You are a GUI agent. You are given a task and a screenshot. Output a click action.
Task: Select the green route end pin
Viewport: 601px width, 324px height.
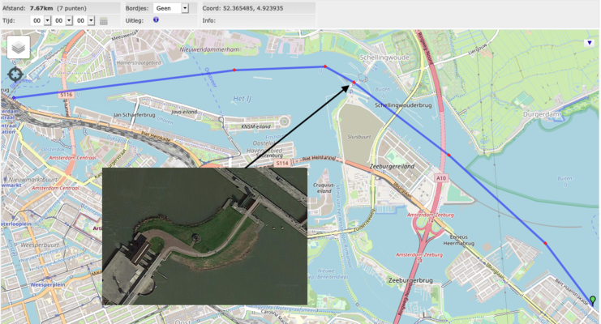593,300
